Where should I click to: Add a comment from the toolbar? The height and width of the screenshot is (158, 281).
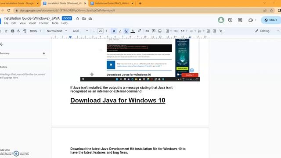coord(154,31)
